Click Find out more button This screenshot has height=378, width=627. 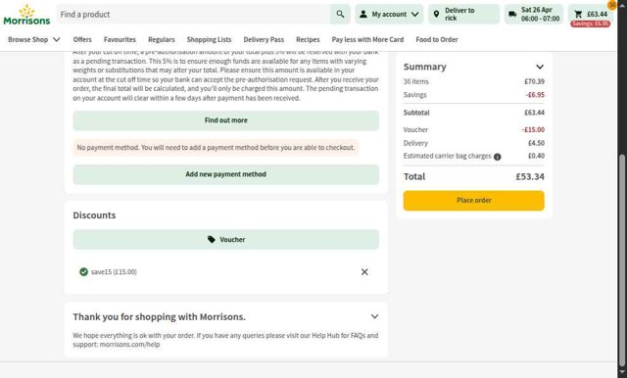[226, 120]
